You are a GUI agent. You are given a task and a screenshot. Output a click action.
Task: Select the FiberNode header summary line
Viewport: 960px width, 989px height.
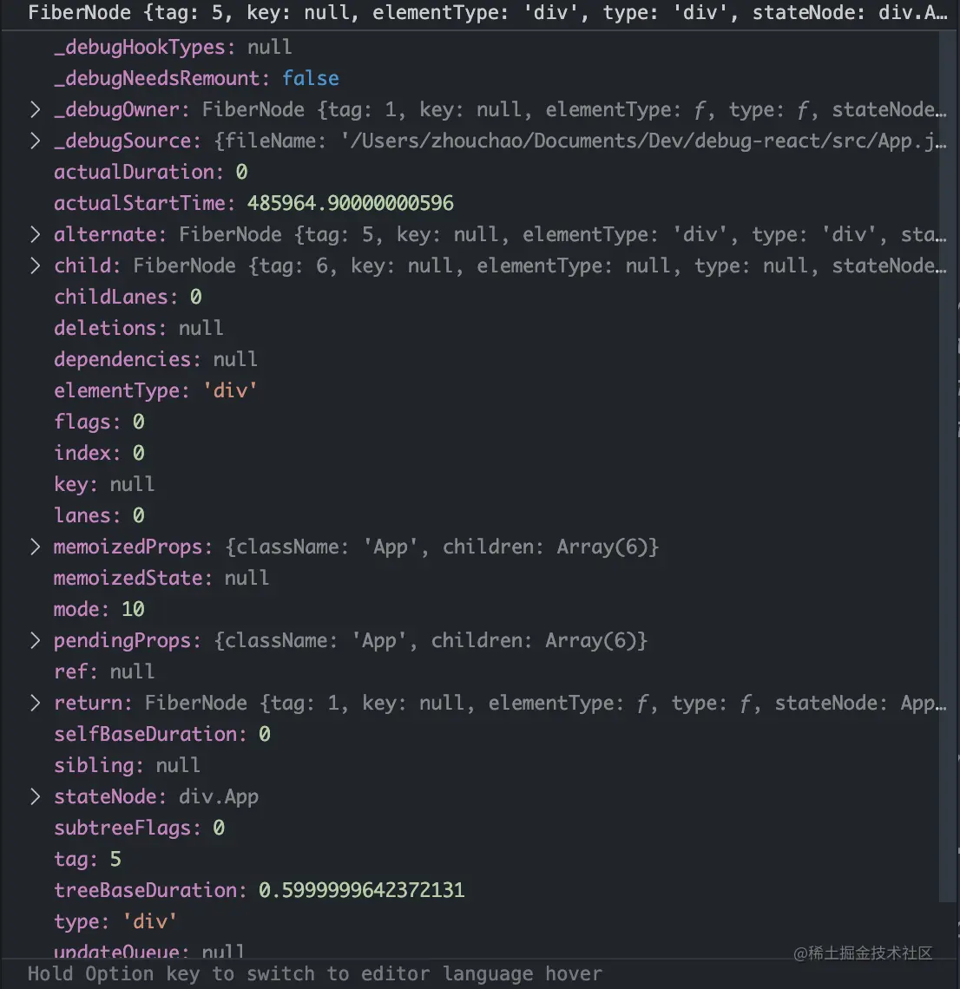tap(487, 13)
